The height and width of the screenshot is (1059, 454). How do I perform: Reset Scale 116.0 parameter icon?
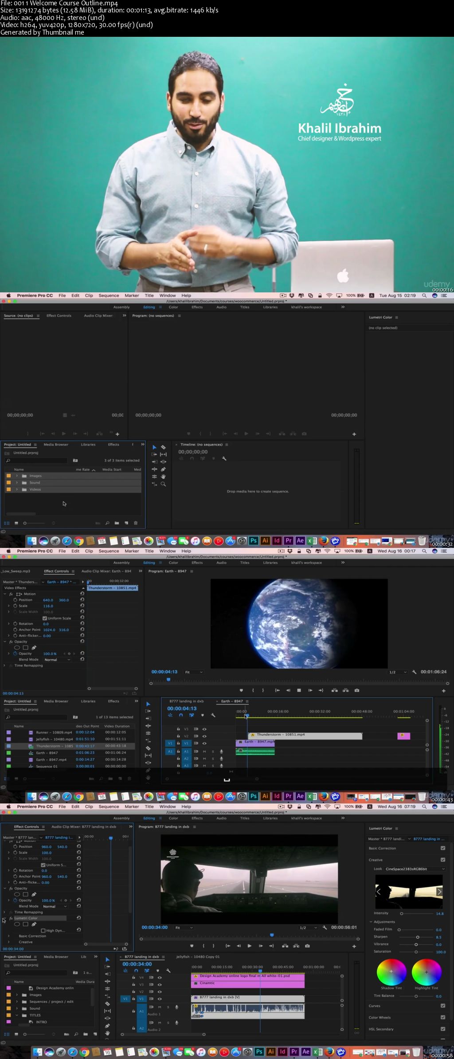click(82, 606)
